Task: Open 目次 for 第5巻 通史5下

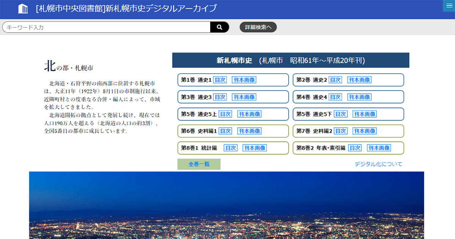Action: (x=340, y=114)
